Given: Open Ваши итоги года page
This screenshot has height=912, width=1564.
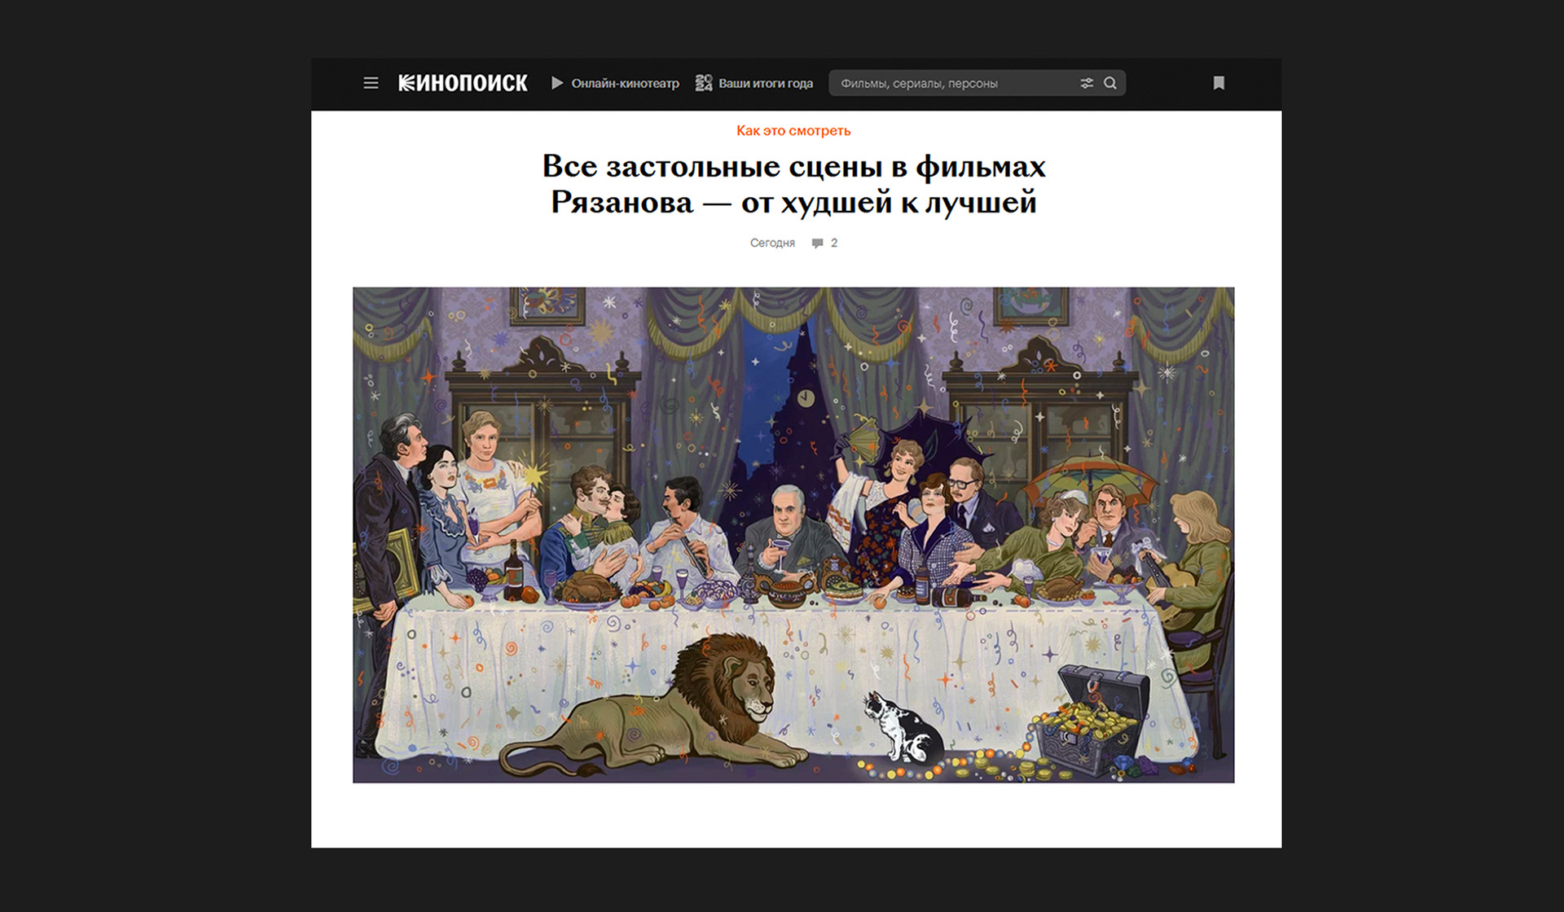Looking at the screenshot, I should tap(766, 83).
